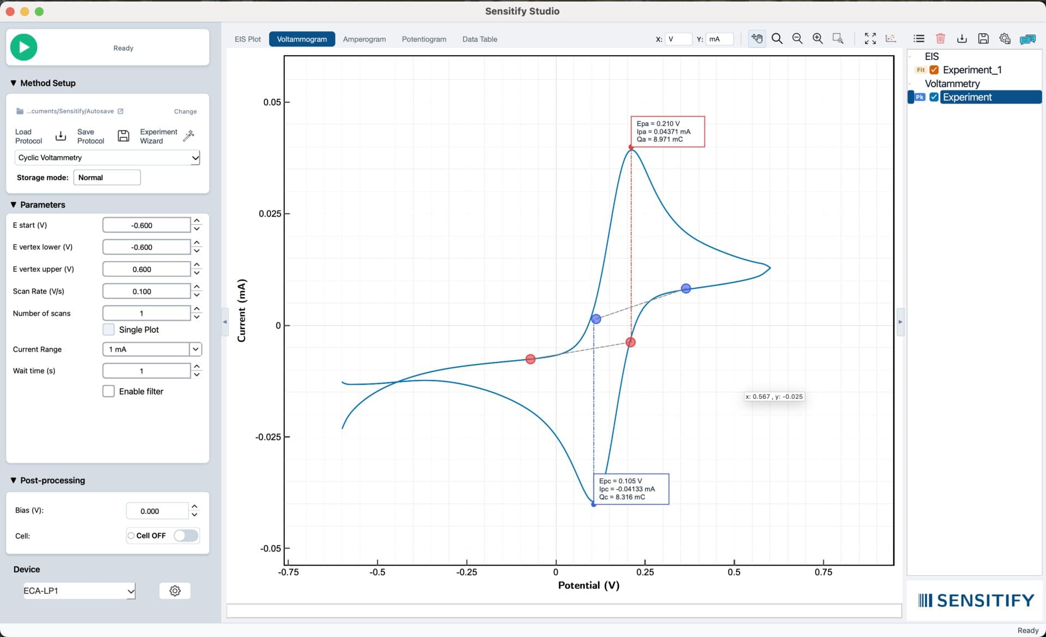
Task: Start the measurement with the green play button
Action: click(24, 47)
